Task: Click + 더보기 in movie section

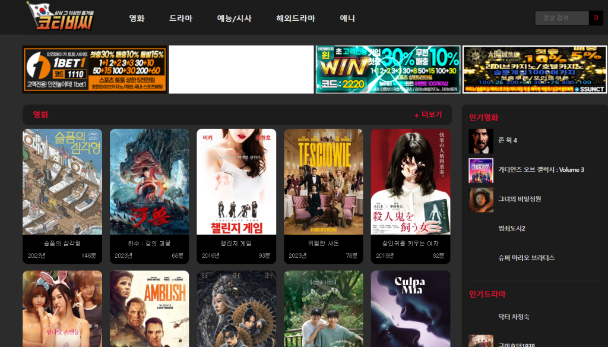Action: click(428, 115)
